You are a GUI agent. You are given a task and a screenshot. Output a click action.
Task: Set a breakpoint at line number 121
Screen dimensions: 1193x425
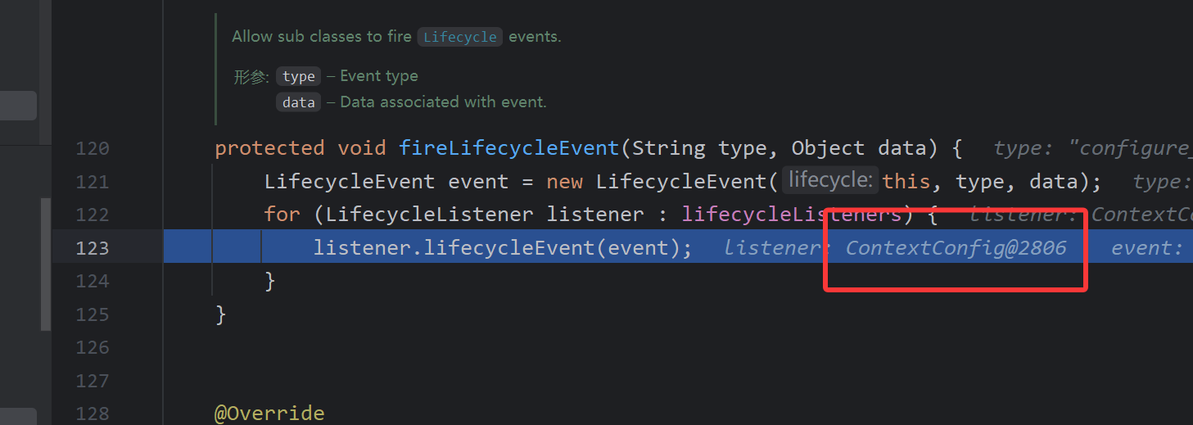click(92, 182)
